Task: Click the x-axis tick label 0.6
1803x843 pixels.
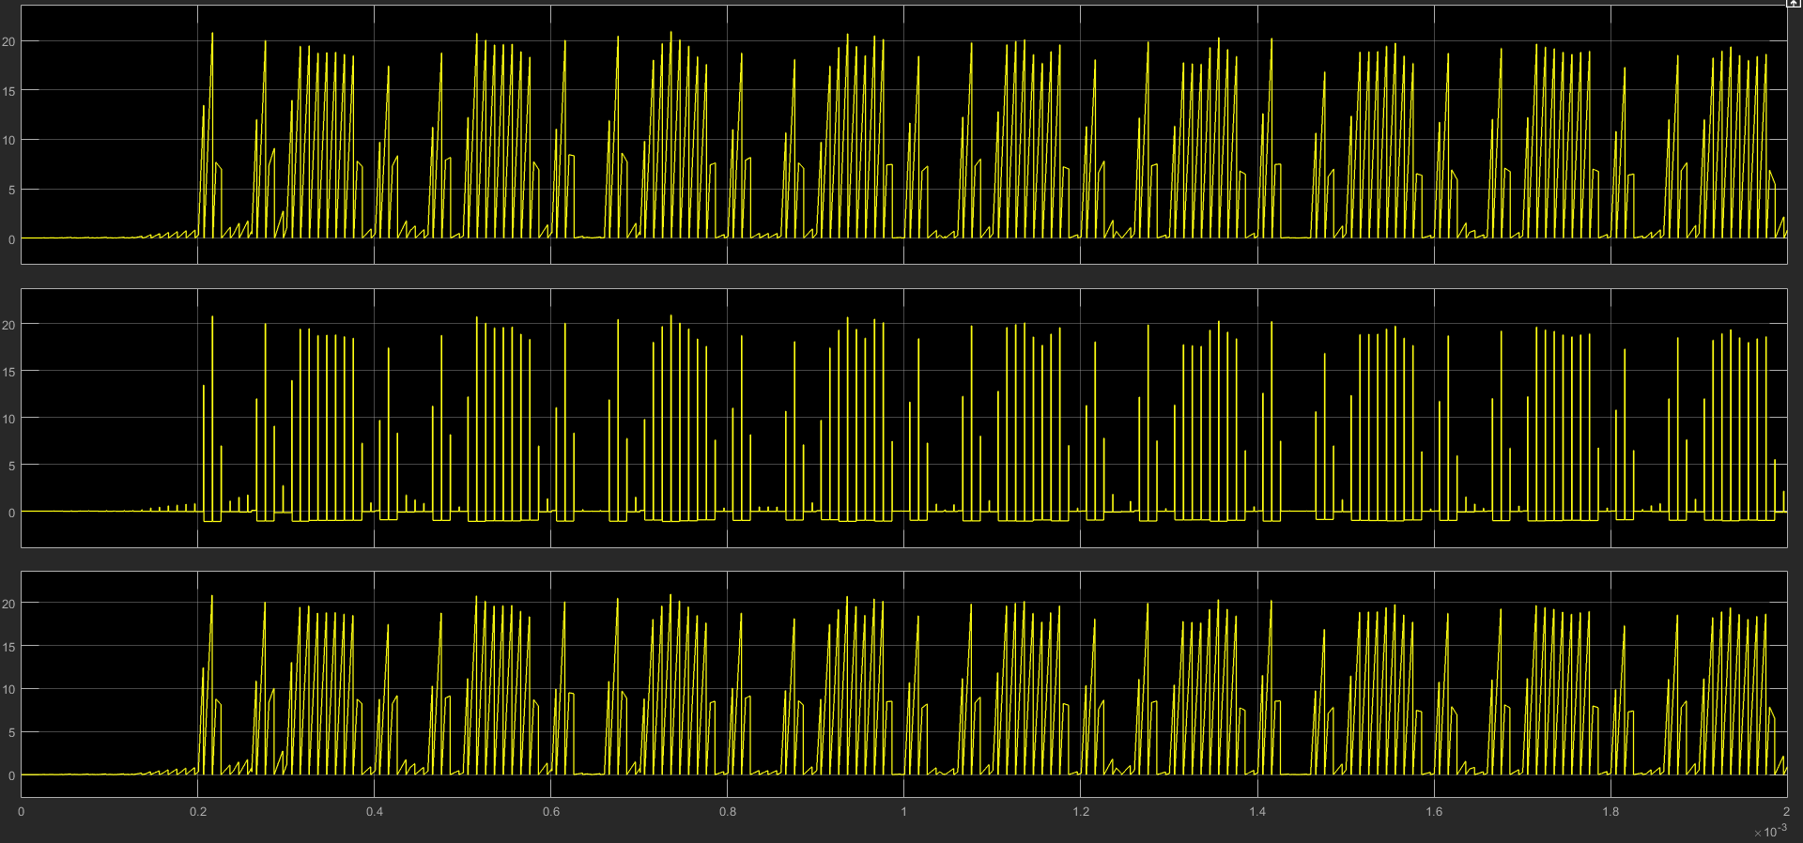Action: pyautogui.click(x=550, y=811)
